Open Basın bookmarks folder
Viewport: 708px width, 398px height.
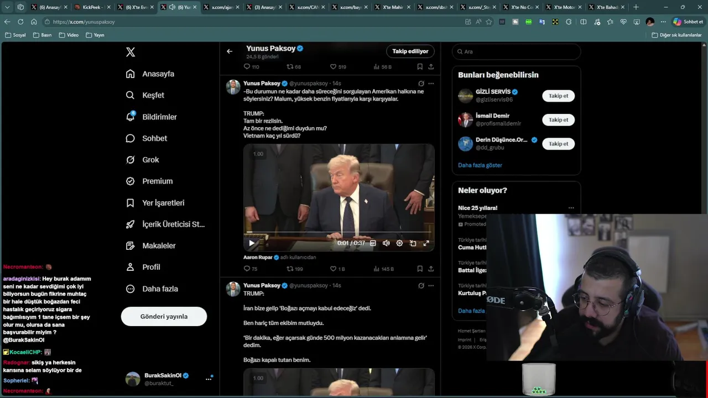43,35
